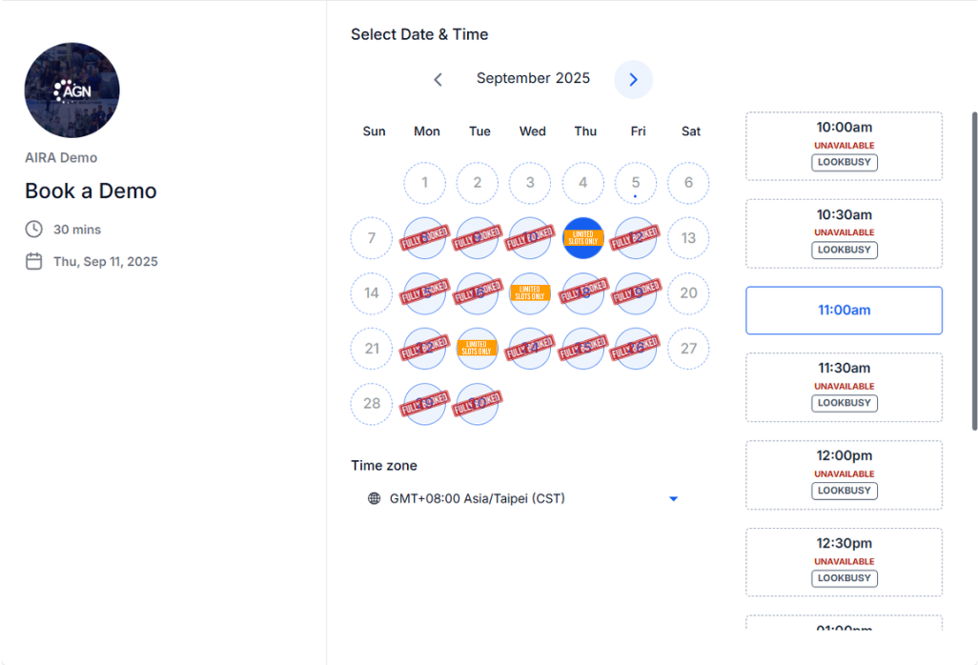978x665 pixels.
Task: Choose the 11:00am time slot
Action: [844, 311]
